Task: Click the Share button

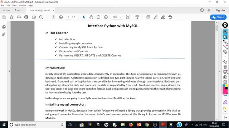Action: pyautogui.click(x=218, y=17)
